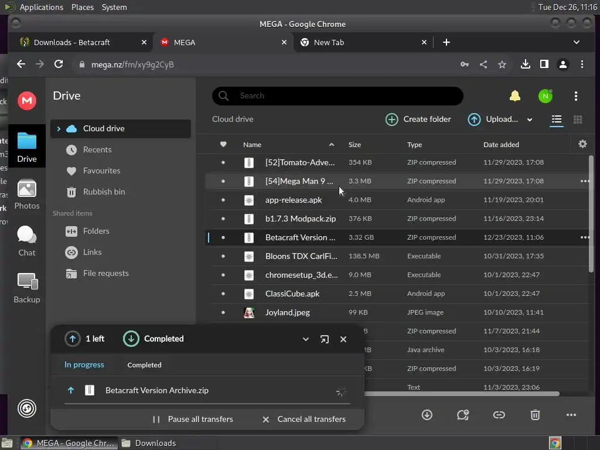Open Chrome password key icon
The width and height of the screenshot is (600, 450).
465,64
